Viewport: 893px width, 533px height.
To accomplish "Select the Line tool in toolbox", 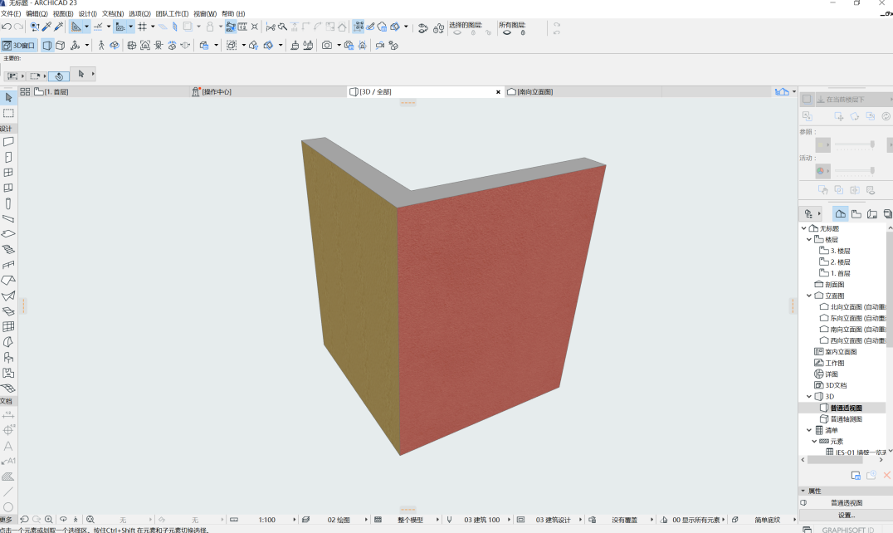I will click(8, 491).
